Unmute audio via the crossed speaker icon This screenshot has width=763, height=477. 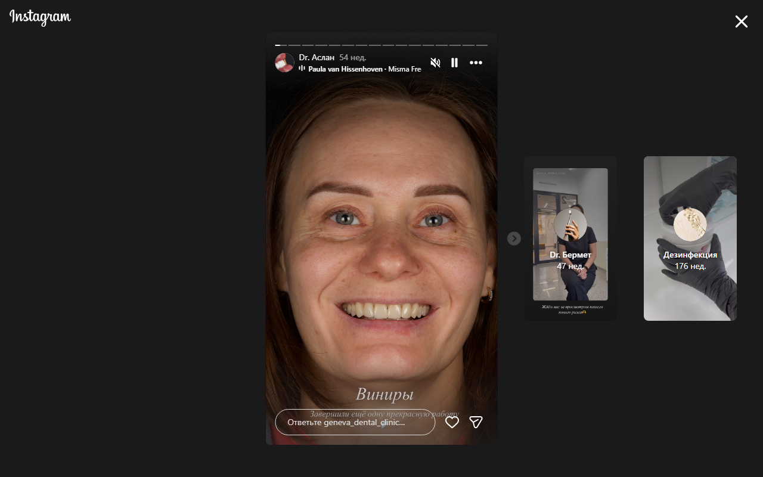(x=435, y=62)
